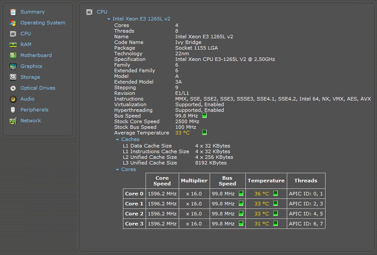
Task: Click the Core 2 row header cell
Action: pyautogui.click(x=134, y=214)
